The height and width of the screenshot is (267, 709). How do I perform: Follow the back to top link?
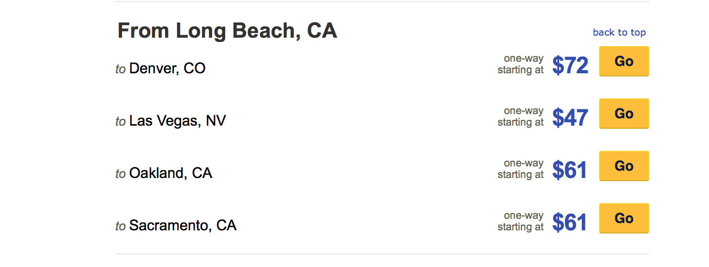coord(619,32)
